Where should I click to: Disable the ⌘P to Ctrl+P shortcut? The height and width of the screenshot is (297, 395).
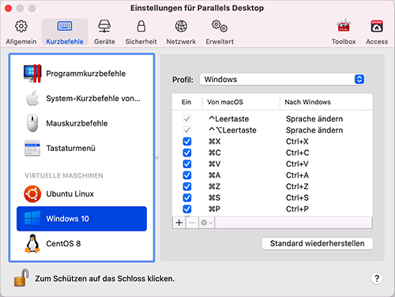coord(187,209)
